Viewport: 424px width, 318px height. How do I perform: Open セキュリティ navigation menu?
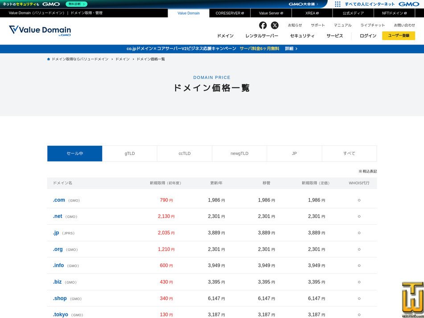pyautogui.click(x=302, y=36)
